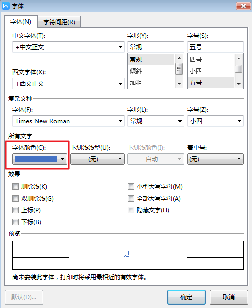Click the 取消 button
This screenshot has width=252, height=308.
click(229, 297)
